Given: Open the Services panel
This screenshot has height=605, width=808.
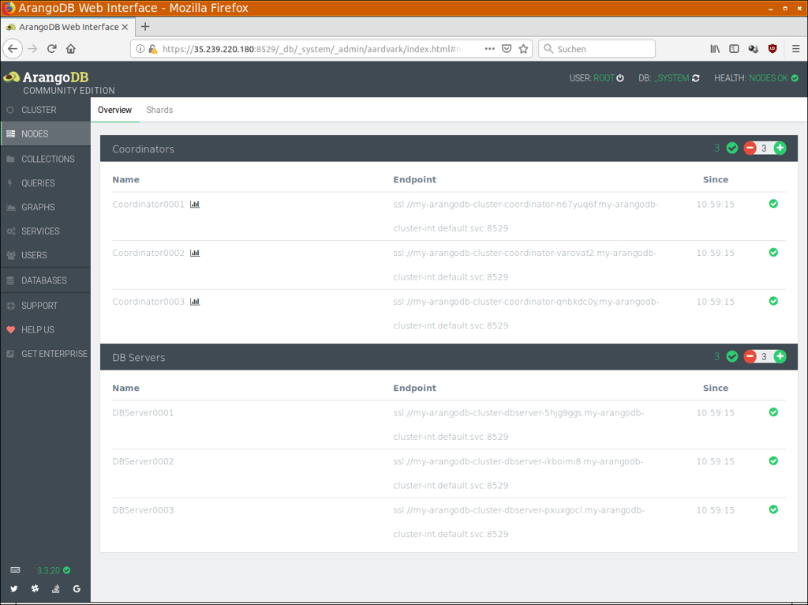Looking at the screenshot, I should [39, 231].
